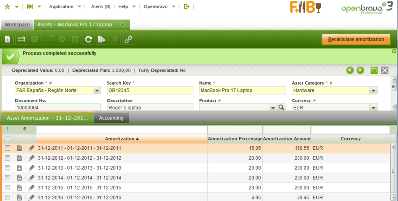Click the Search Key input field
Screen dimensions: 398x201
click(x=149, y=91)
